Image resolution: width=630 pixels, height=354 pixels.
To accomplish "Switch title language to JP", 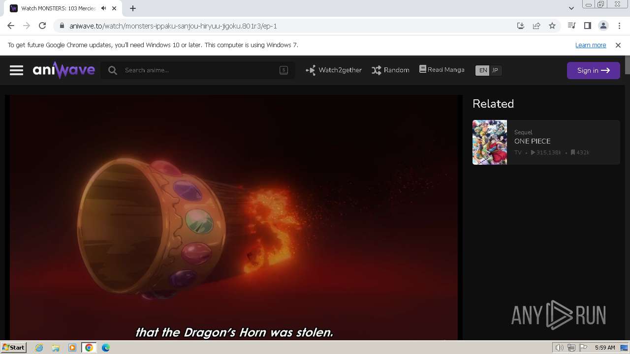I will pyautogui.click(x=495, y=70).
